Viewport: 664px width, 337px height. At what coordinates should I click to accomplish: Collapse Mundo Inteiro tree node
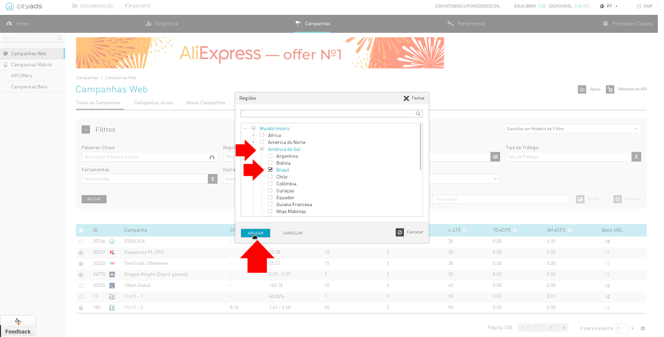tap(245, 128)
